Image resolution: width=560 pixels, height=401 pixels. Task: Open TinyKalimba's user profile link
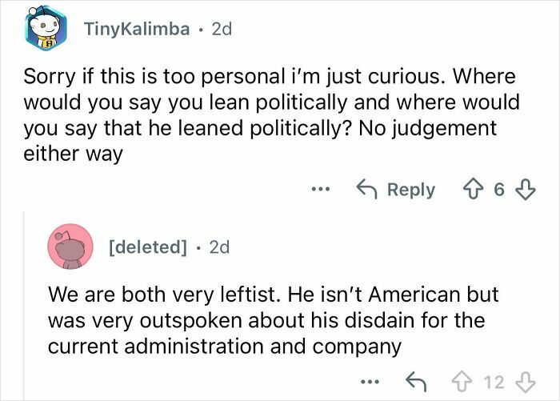pyautogui.click(x=137, y=30)
